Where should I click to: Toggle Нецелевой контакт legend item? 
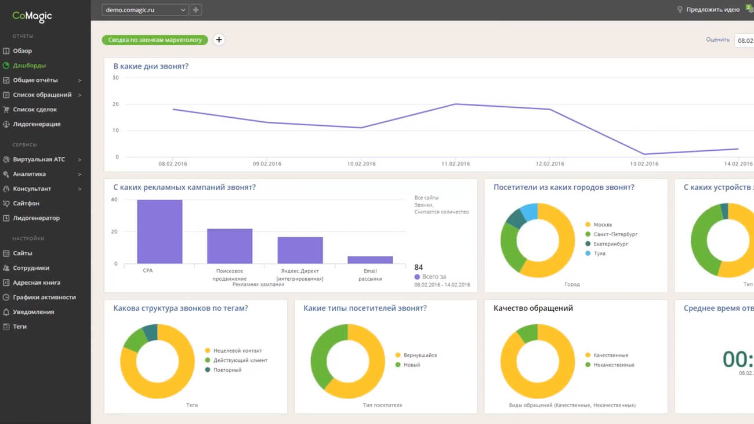237,350
